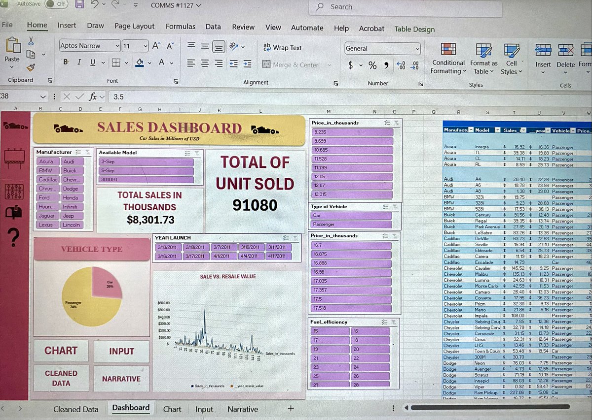
Task: Add a new sheet with plus button
Action: (291, 408)
